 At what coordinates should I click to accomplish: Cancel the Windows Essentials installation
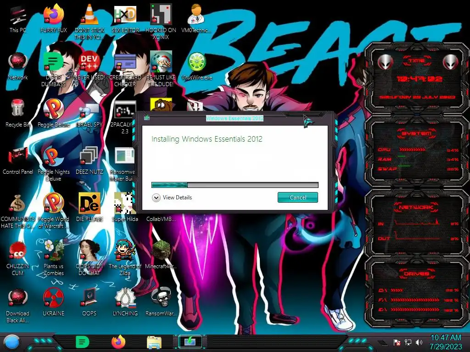(x=297, y=198)
